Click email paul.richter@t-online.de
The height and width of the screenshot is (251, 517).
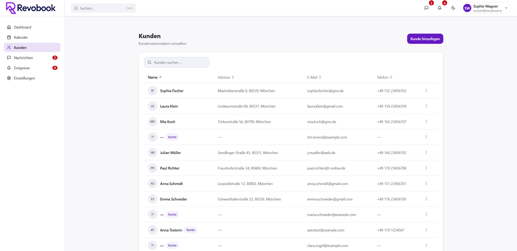click(326, 168)
